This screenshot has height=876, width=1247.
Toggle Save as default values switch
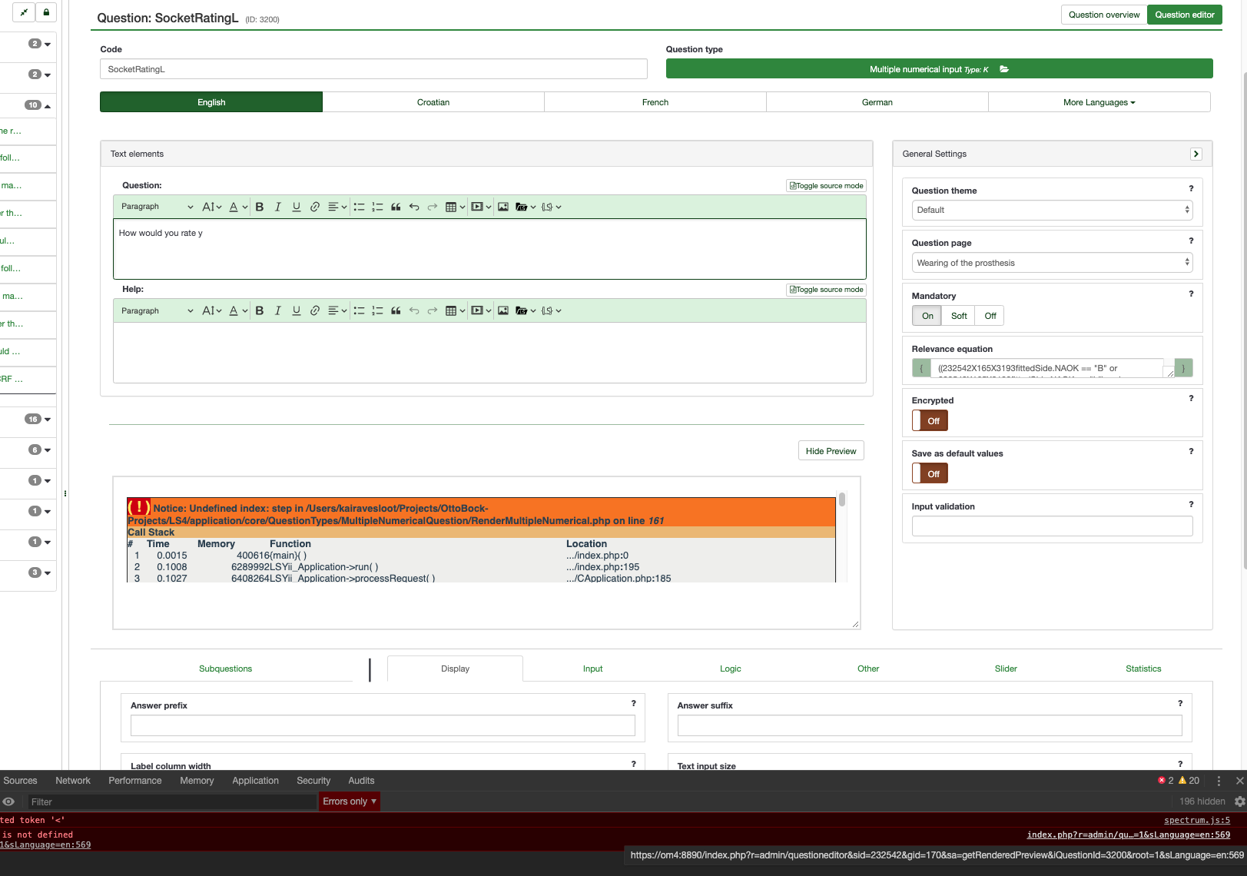[930, 474]
